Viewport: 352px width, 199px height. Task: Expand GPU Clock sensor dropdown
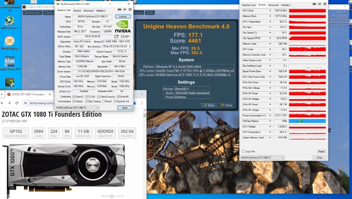click(270, 11)
